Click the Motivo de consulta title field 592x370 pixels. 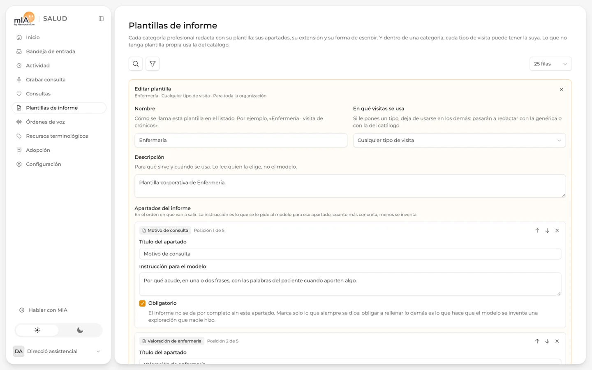[350, 254]
